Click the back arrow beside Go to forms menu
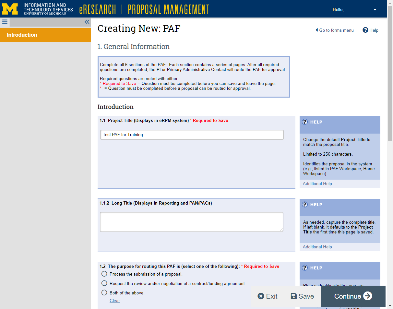This screenshot has height=309, width=393. click(x=317, y=30)
